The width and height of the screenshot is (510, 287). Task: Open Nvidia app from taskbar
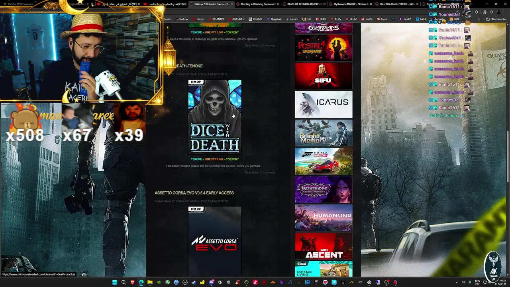click(159, 282)
